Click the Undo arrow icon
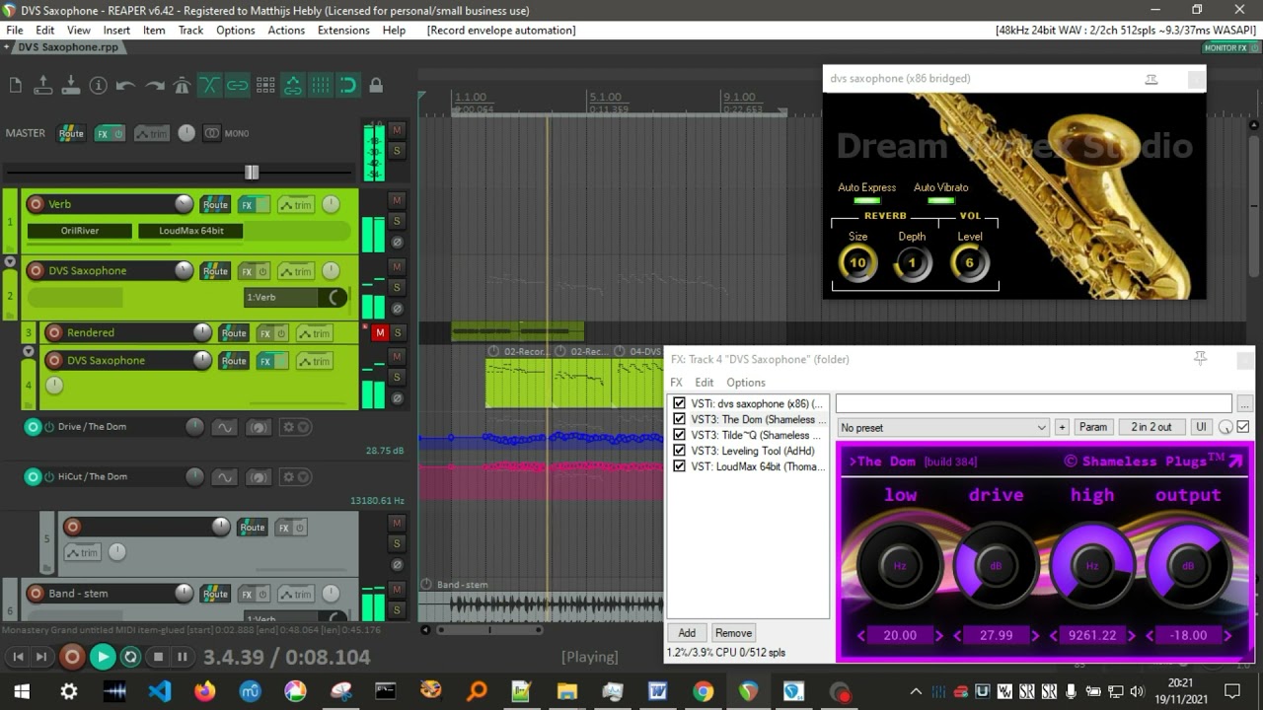Viewport: 1263px width, 710px height. [x=126, y=86]
